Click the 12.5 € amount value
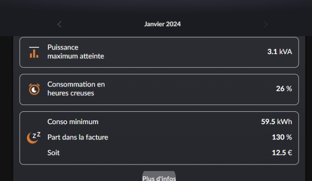The height and width of the screenshot is (181, 312). [x=282, y=153]
